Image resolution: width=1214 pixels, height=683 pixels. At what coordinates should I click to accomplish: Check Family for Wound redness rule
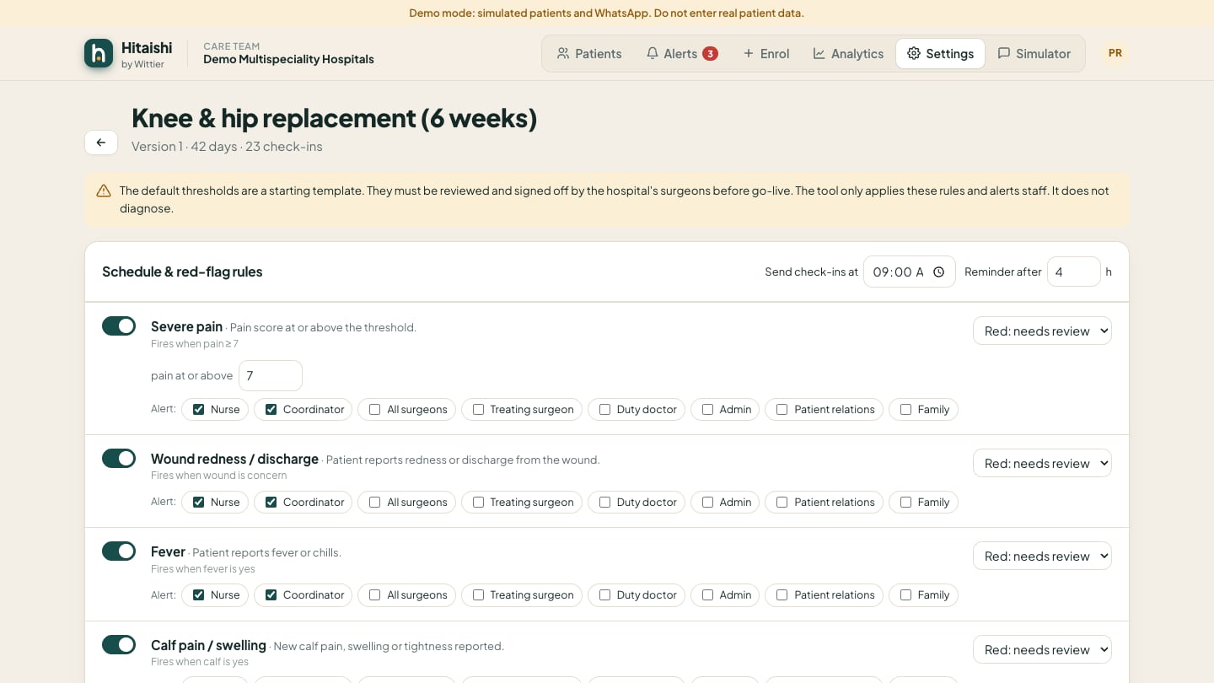905,503
